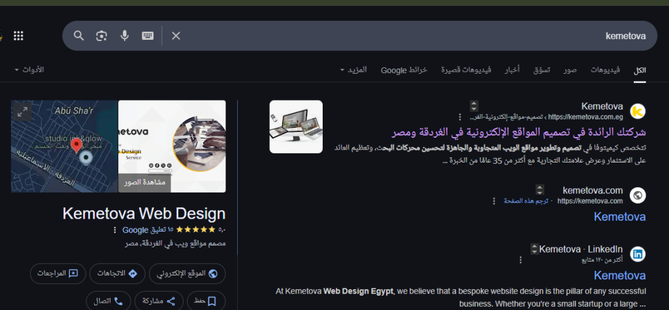669x310 pixels.
Task: Click the الموقع الإلكتروني button
Action: click(188, 273)
